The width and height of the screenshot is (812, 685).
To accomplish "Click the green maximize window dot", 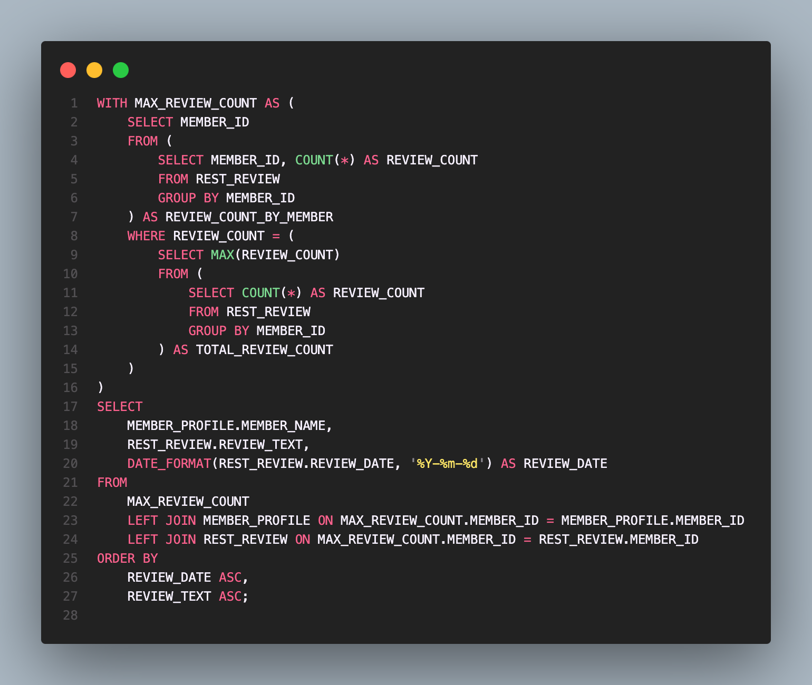I will coord(121,70).
